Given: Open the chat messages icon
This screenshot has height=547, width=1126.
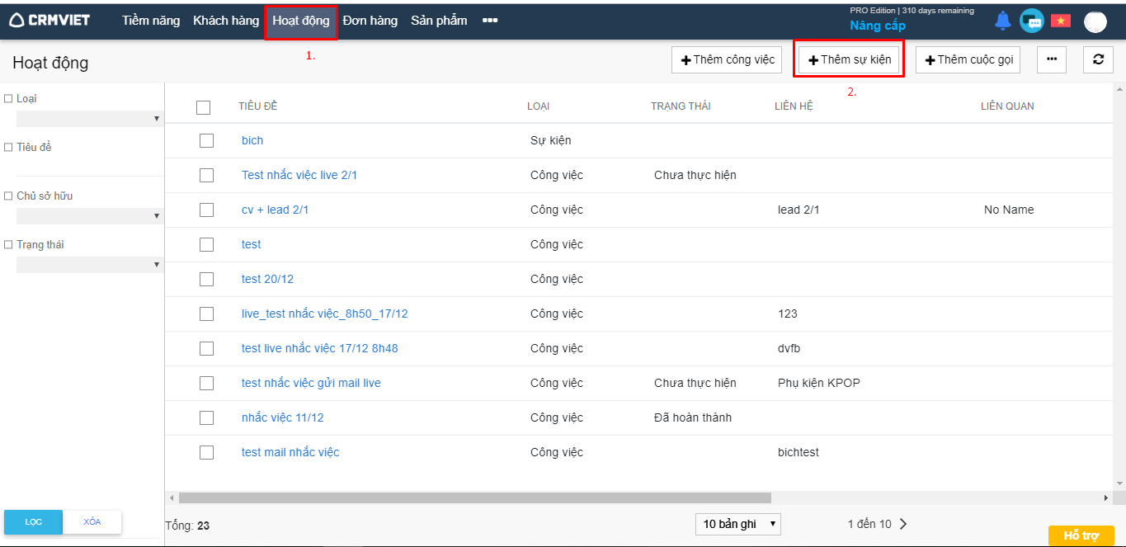Looking at the screenshot, I should coord(1031,21).
